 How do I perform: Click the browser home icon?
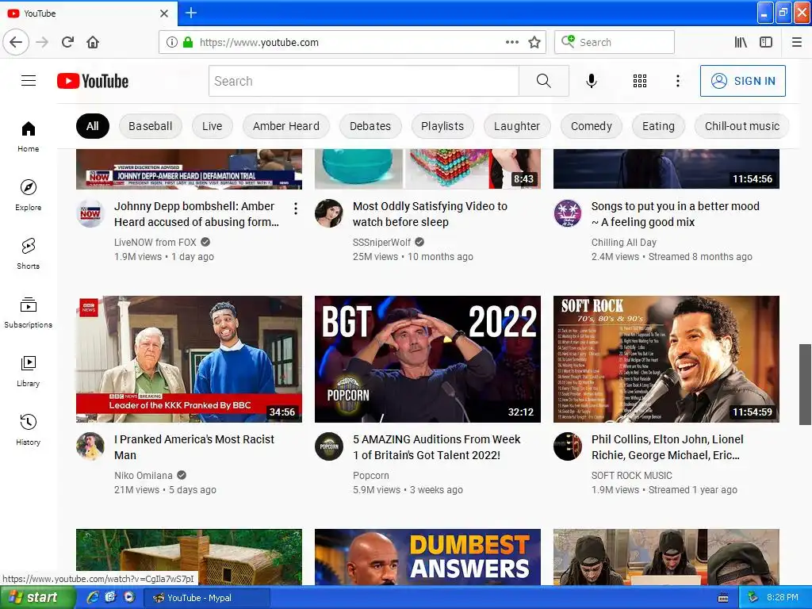93,42
